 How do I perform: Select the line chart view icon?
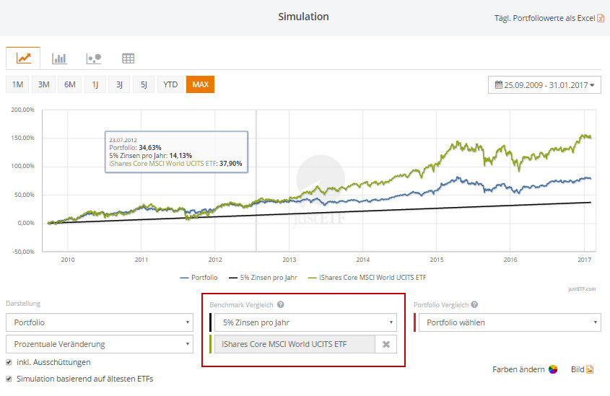pyautogui.click(x=23, y=58)
